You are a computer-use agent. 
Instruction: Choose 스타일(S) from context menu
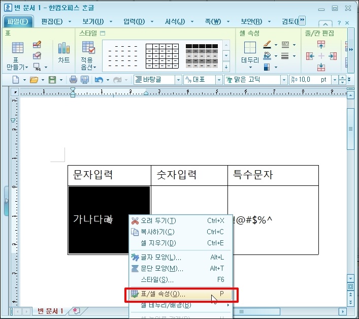tap(181, 279)
